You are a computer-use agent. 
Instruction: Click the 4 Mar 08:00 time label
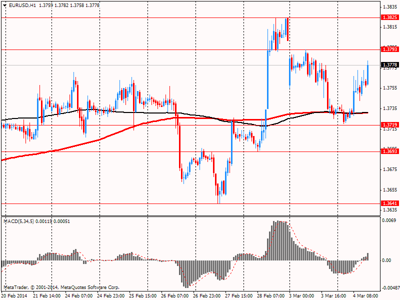tap(366, 296)
